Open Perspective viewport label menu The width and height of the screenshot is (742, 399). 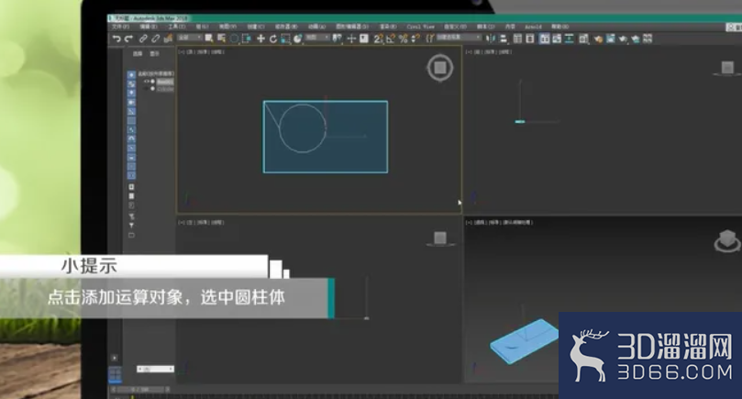tap(481, 222)
